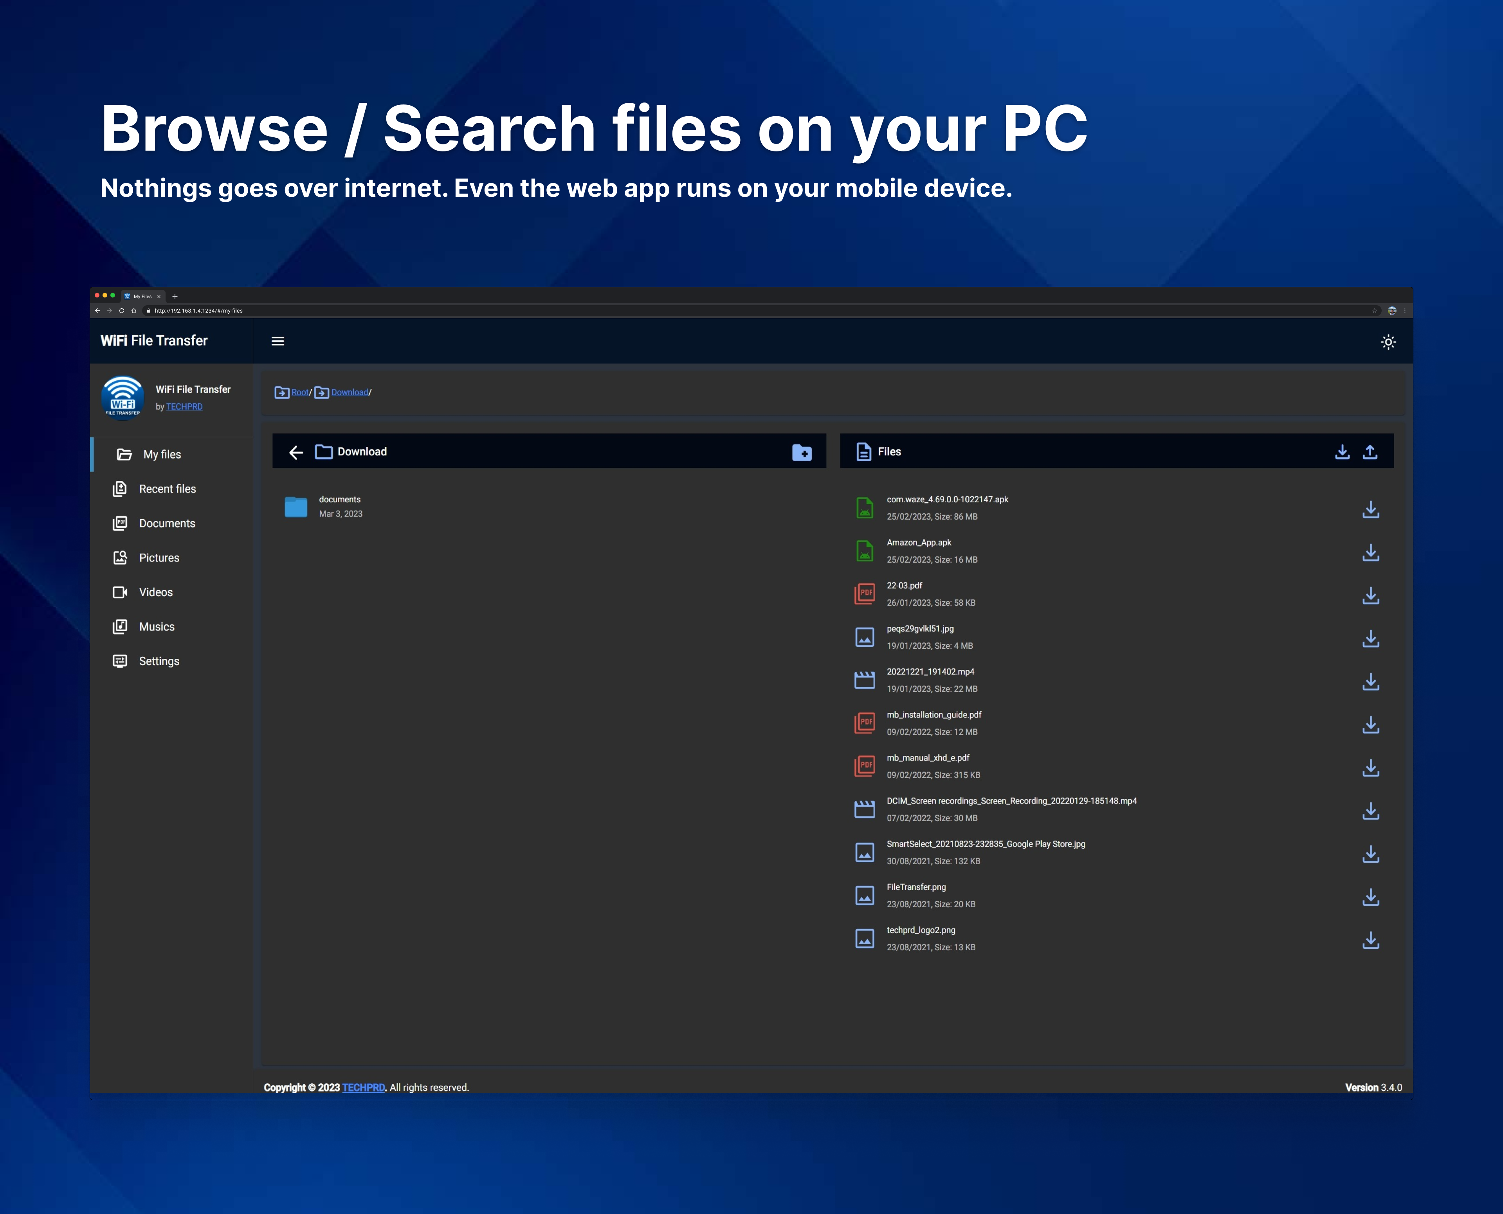This screenshot has width=1503, height=1214.
Task: Click the PDF icon of 22-03.pdf
Action: (865, 594)
